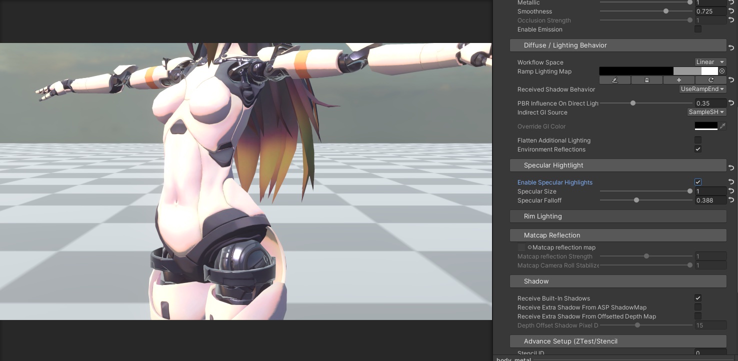Click the refresh ramp icon
Viewport: 738px width, 361px height.
coord(710,80)
